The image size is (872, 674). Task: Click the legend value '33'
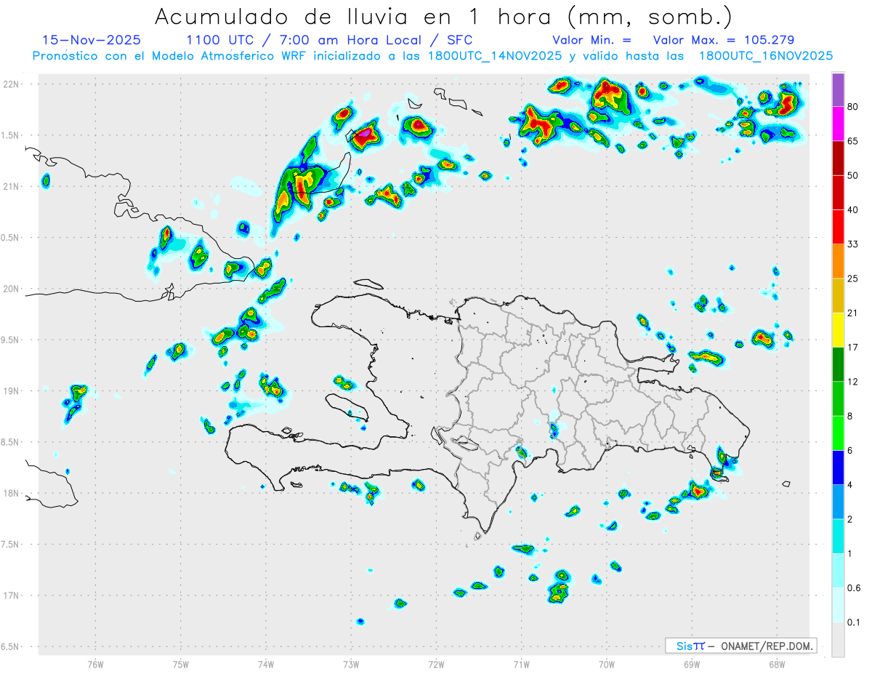coord(853,244)
